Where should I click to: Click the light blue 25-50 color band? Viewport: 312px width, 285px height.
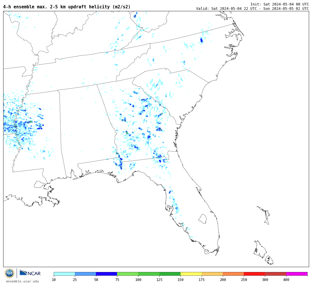click(85, 274)
